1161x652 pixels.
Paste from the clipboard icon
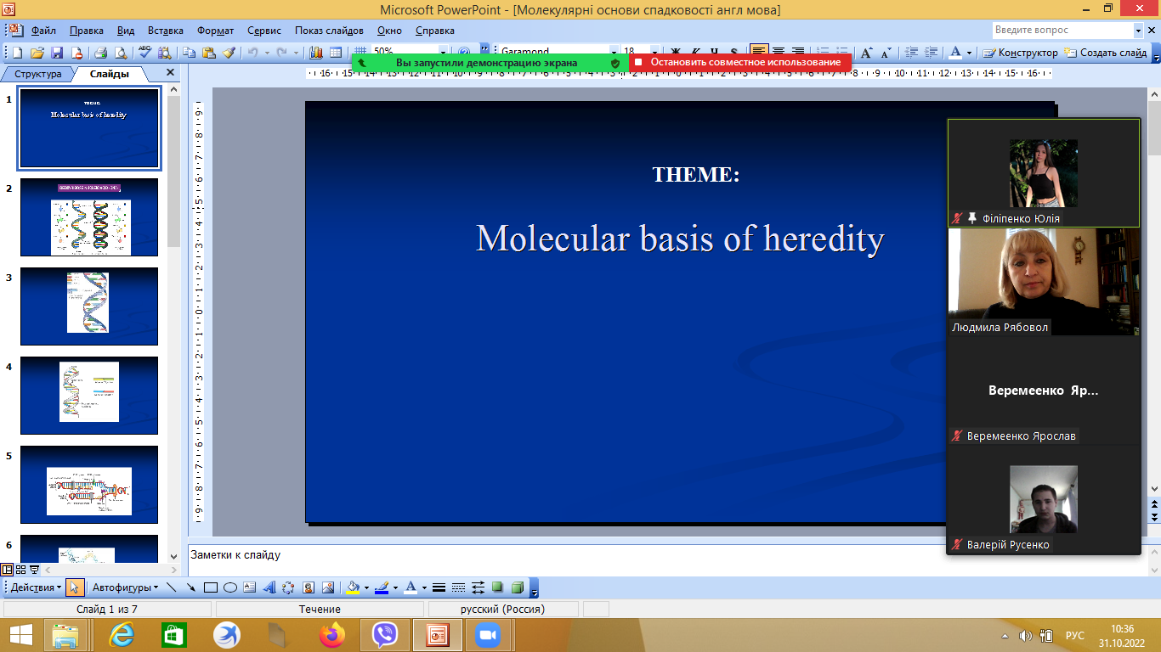pyautogui.click(x=208, y=53)
